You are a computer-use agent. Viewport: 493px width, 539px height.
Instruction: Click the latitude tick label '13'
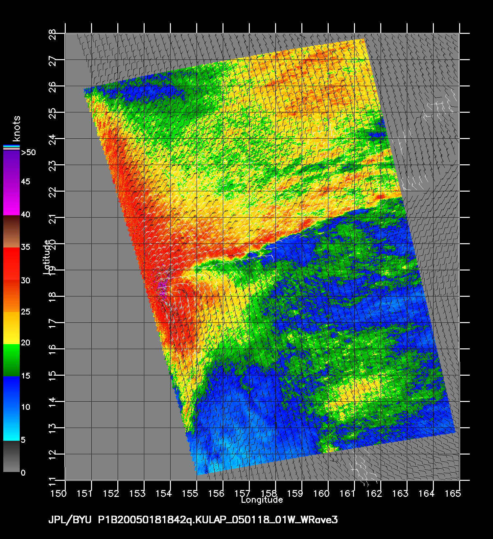(x=53, y=429)
